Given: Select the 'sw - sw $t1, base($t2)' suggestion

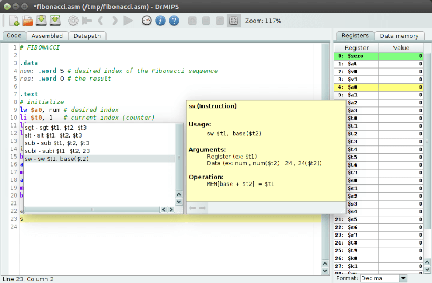Looking at the screenshot, I should click(56, 159).
